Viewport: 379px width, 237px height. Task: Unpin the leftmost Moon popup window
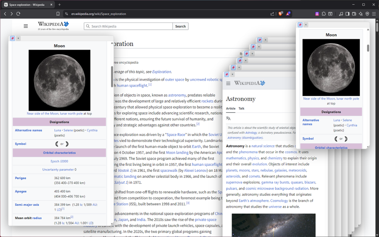click(x=12, y=38)
